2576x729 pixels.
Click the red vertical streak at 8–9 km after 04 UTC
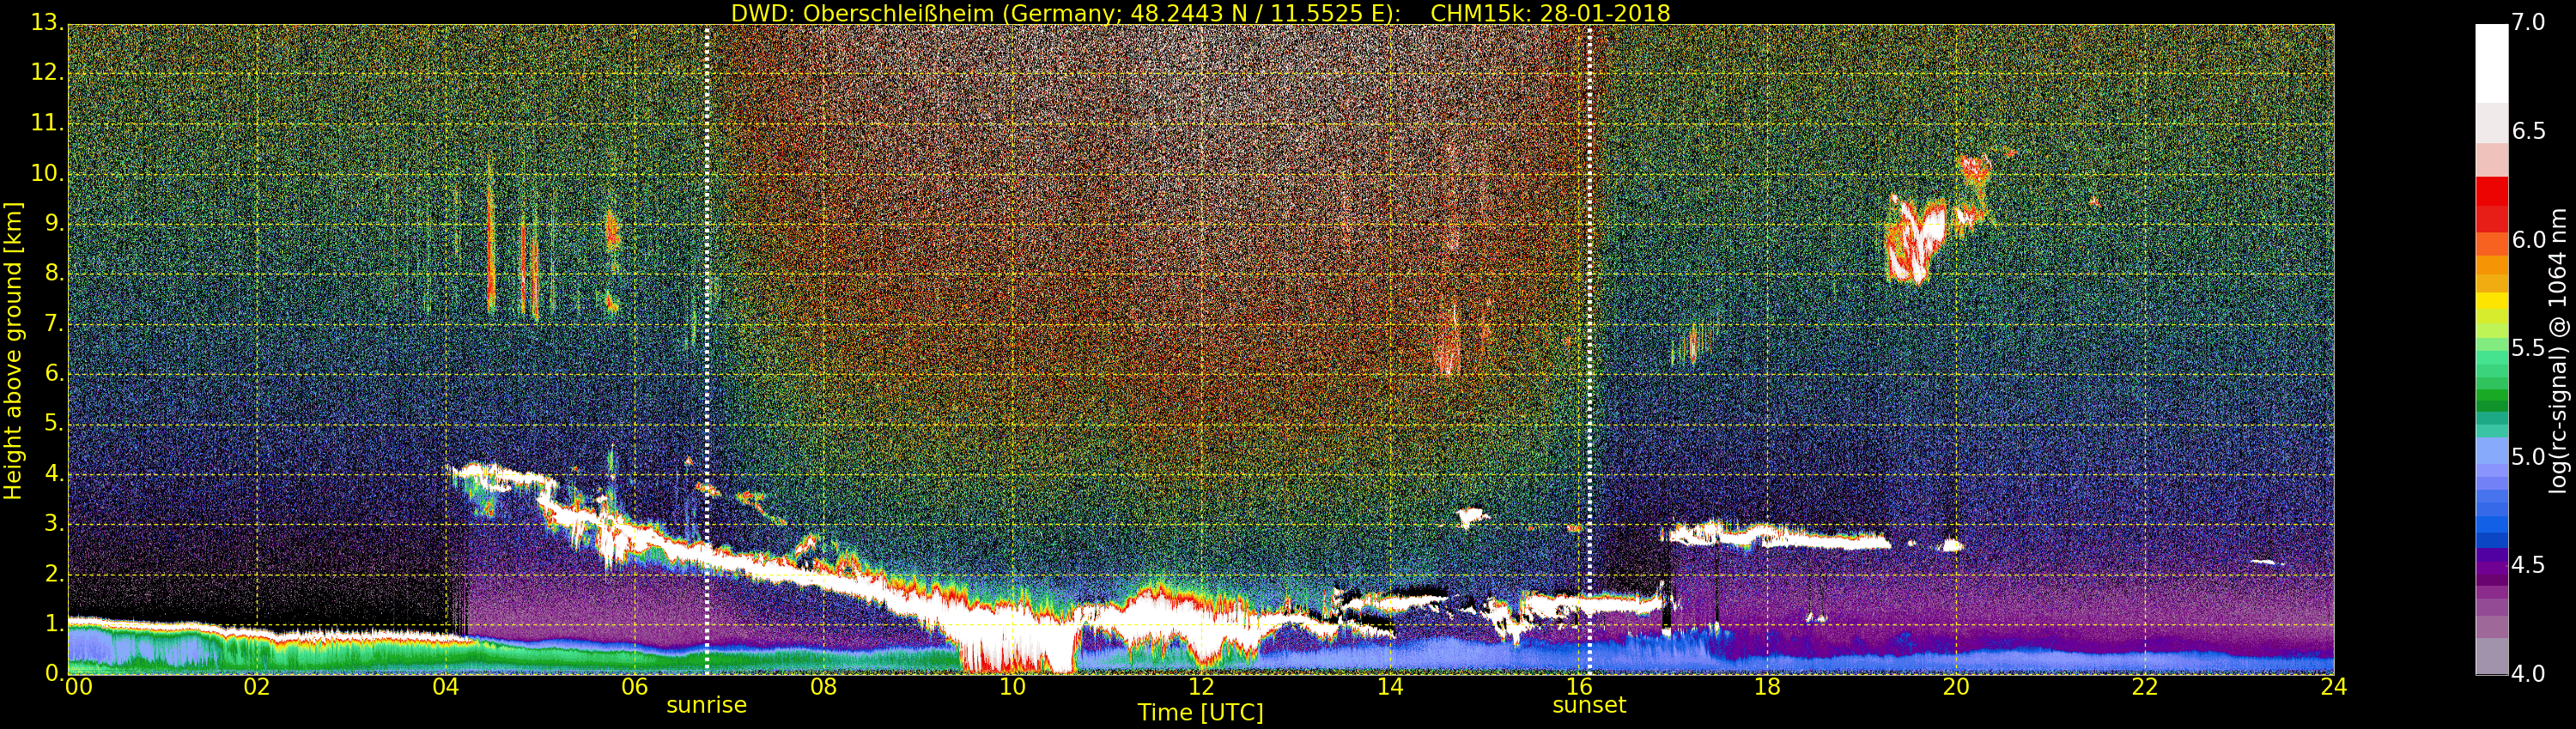tap(490, 250)
